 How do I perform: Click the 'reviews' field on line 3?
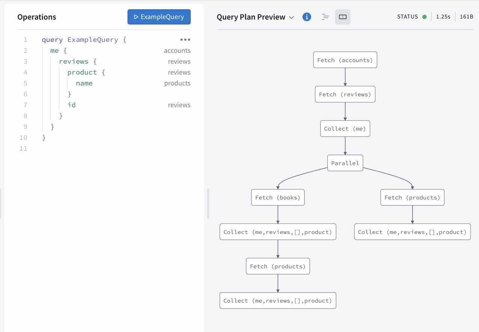pos(74,61)
